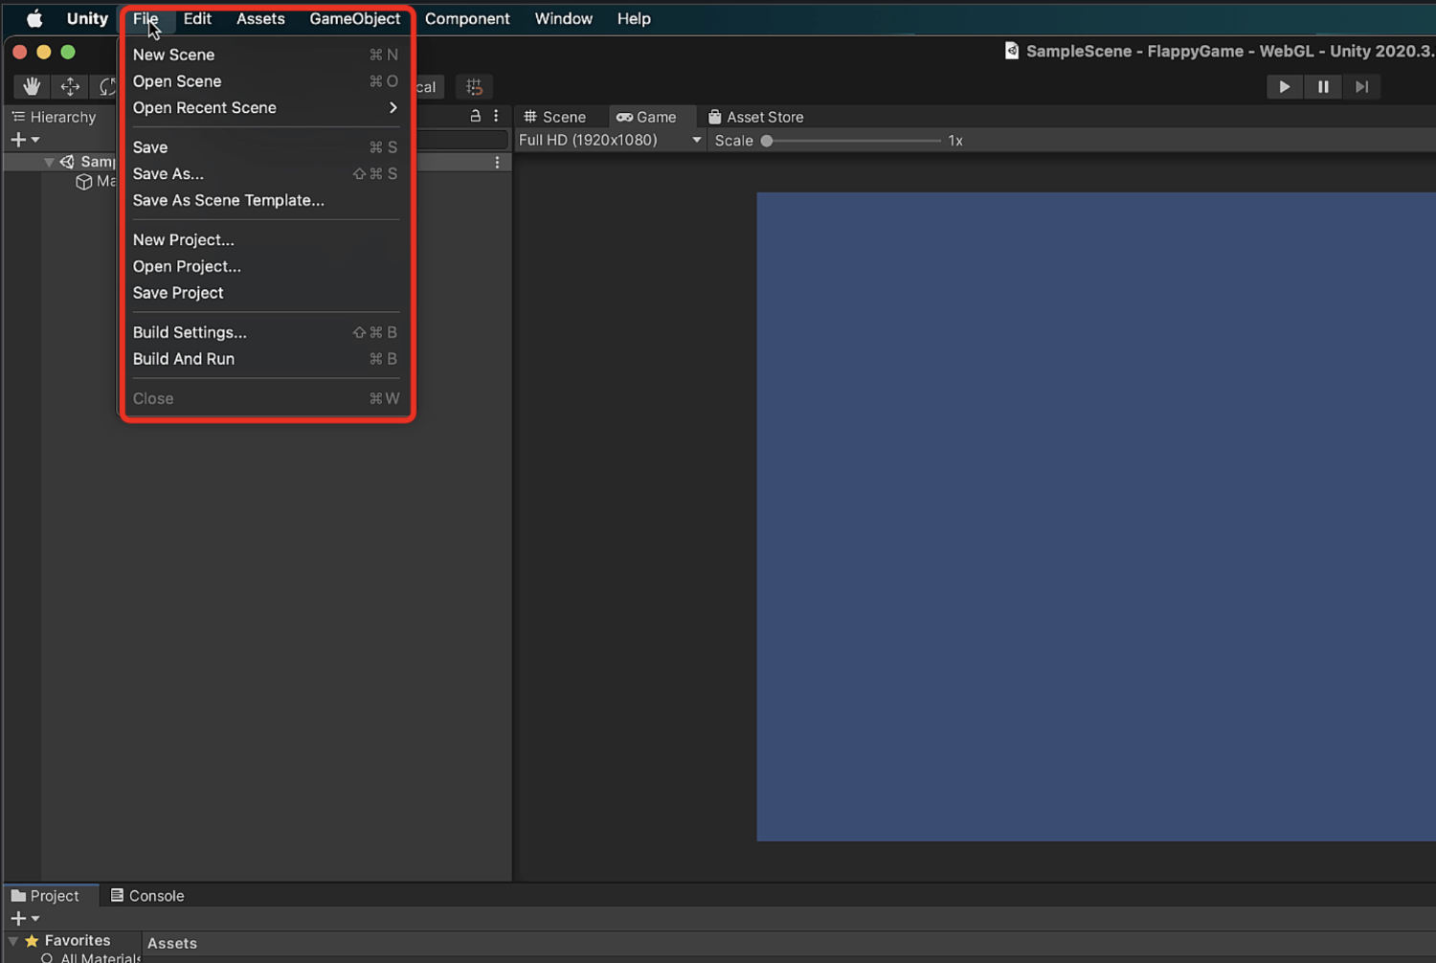Viewport: 1436px width, 963px height.
Task: Choose Save from the File menu
Action: tap(266, 147)
